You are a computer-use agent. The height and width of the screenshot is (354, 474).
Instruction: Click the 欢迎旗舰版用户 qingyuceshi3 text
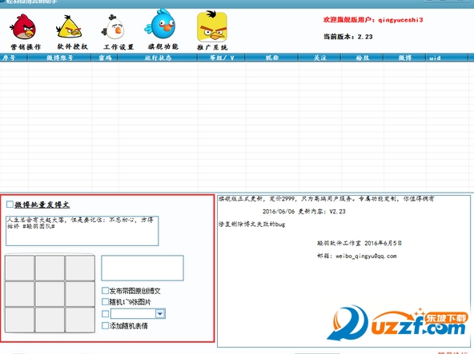pos(373,20)
